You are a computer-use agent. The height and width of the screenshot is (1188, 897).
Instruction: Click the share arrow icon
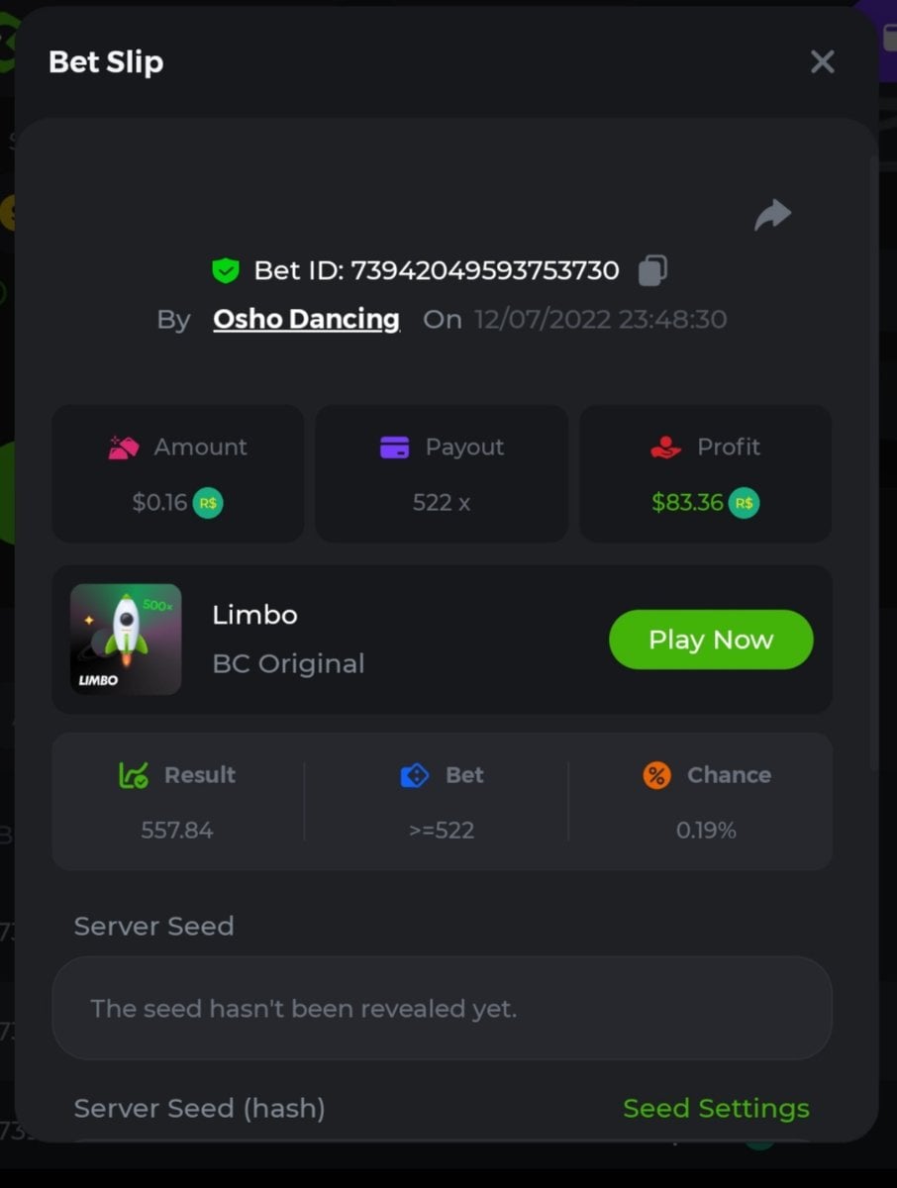[772, 215]
